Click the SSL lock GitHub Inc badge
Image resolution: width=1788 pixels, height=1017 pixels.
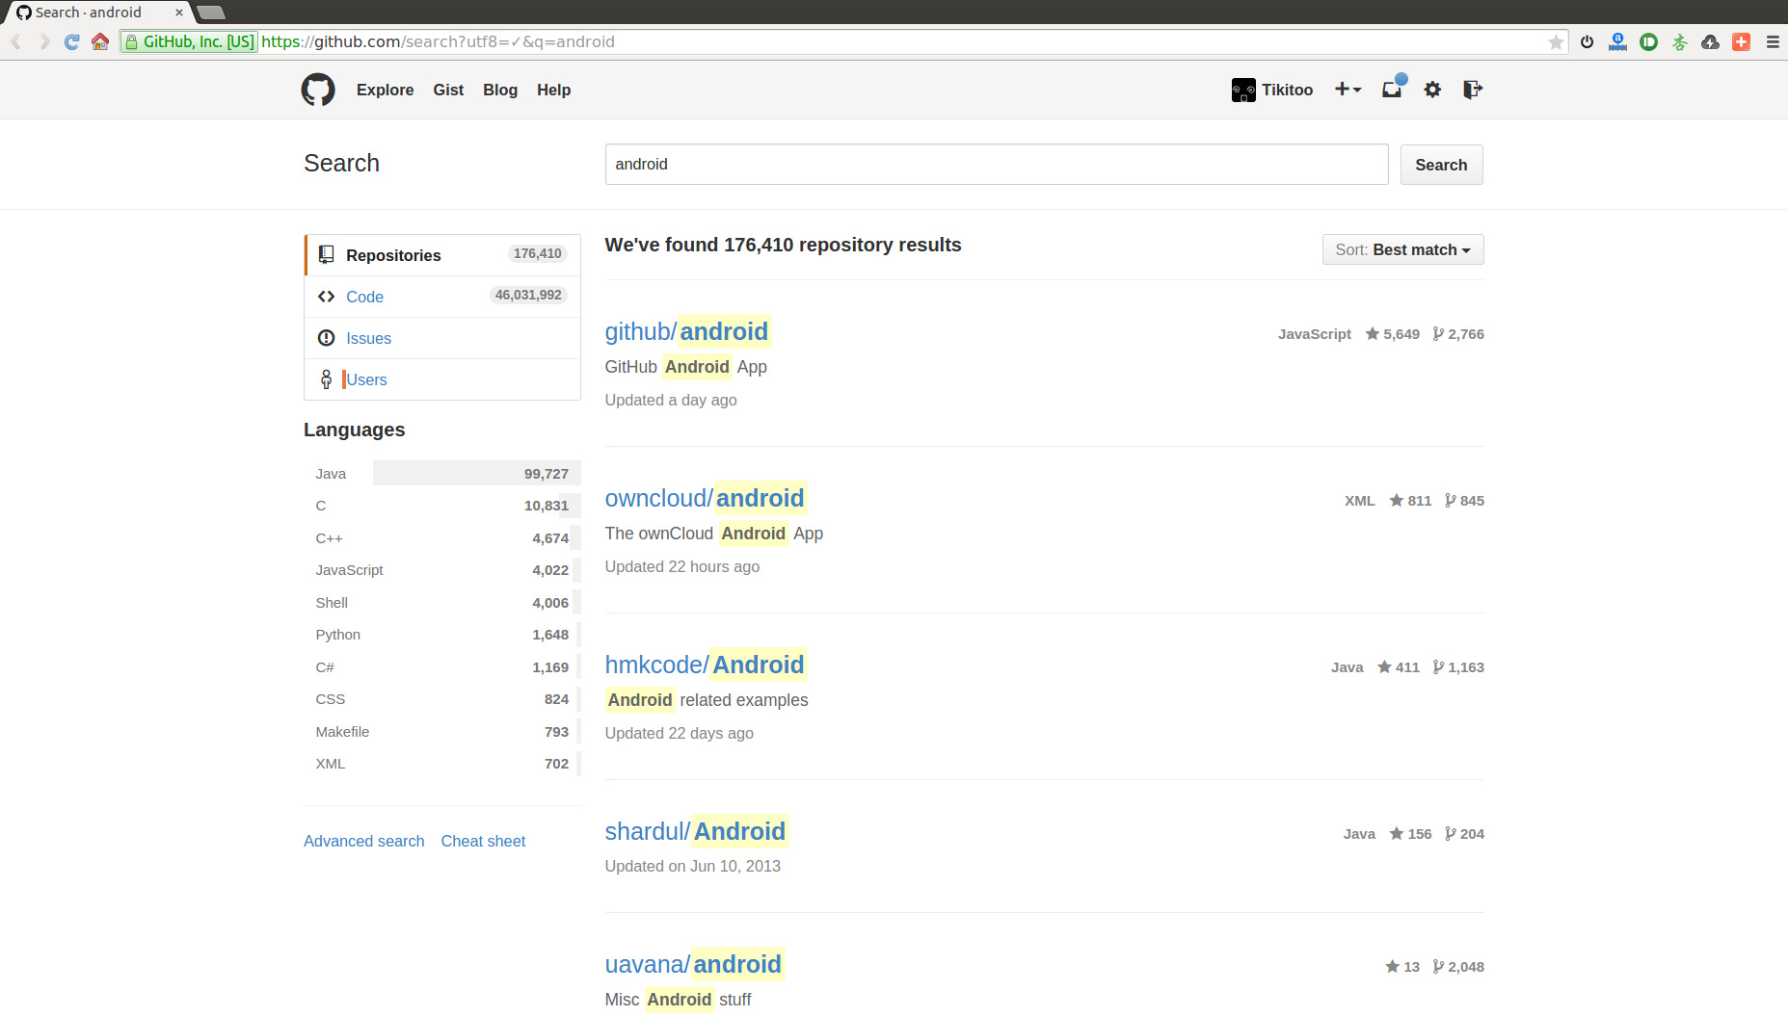189,41
